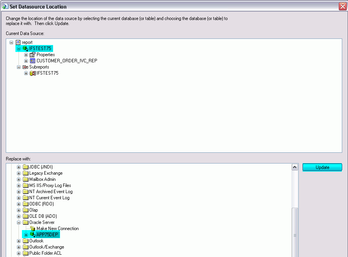This screenshot has width=348, height=257.
Task: Click the Properties icon under IFSTEST75
Action: 33,55
